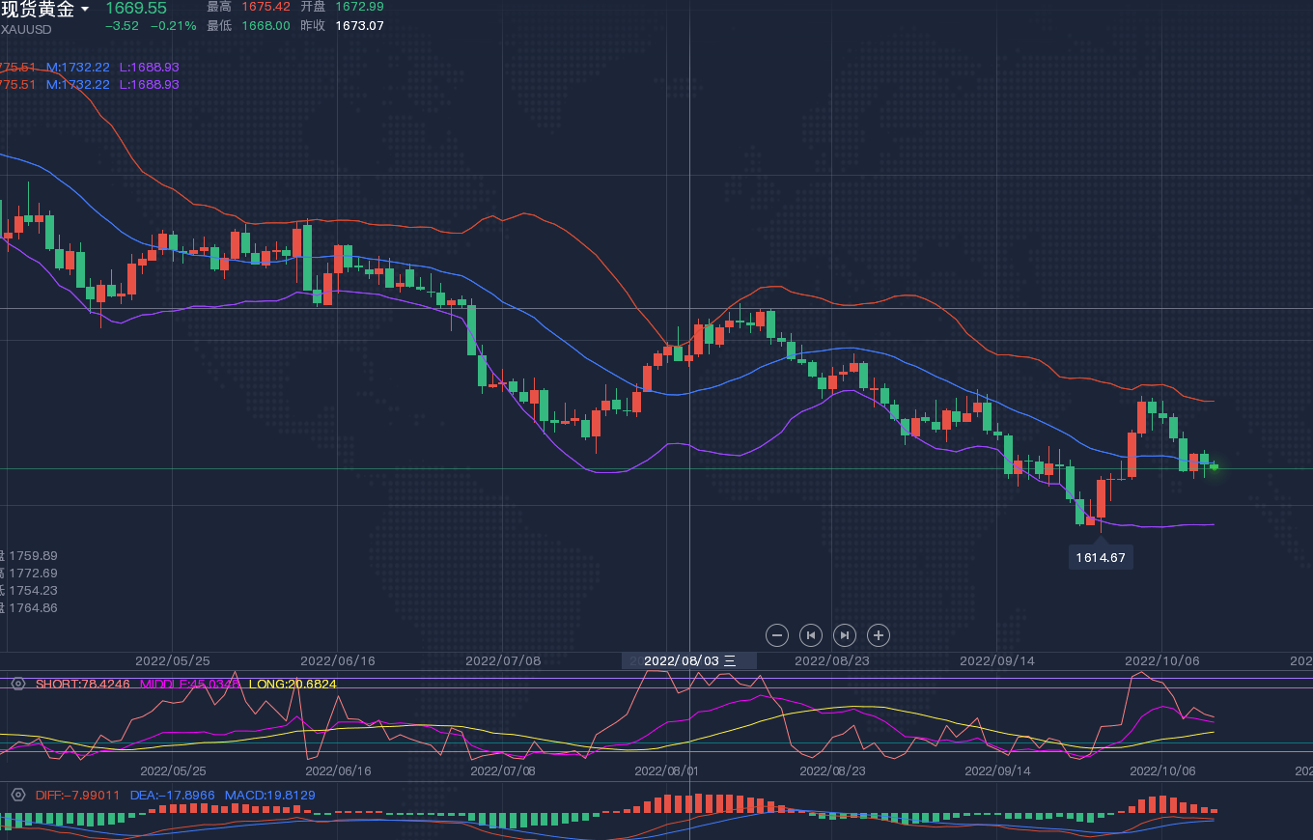Zoom in the chart with plus button
The height and width of the screenshot is (840, 1313).
click(x=878, y=635)
